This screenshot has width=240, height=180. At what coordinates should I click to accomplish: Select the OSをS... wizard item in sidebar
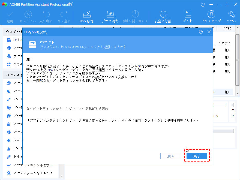15,40
